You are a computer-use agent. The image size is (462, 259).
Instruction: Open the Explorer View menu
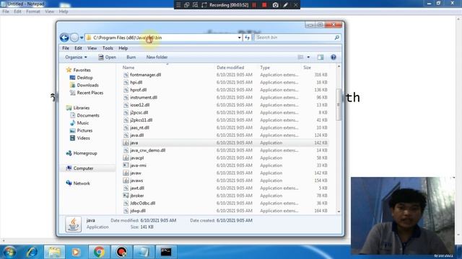point(92,48)
